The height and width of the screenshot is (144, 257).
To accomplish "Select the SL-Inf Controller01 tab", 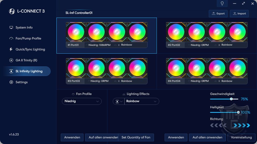I will (x=79, y=13).
